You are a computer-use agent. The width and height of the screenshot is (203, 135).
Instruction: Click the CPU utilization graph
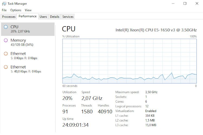tap(129, 61)
